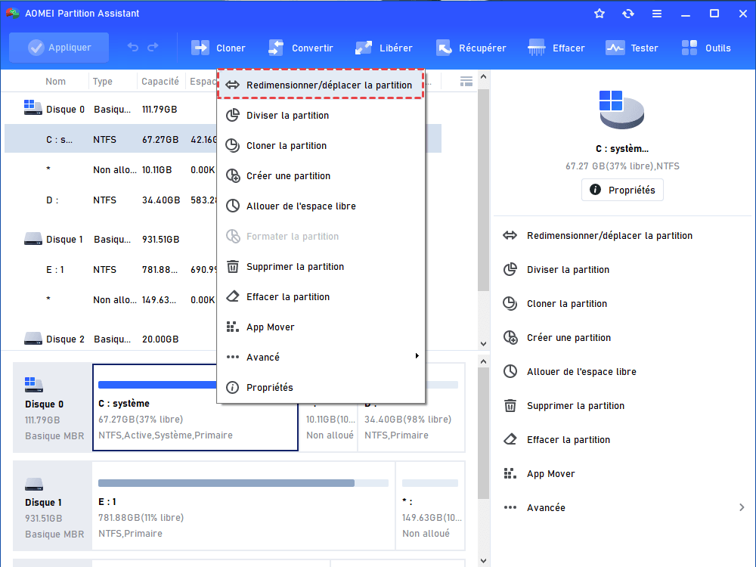Click the refresh icon in title bar
This screenshot has height=567, width=756.
point(627,14)
